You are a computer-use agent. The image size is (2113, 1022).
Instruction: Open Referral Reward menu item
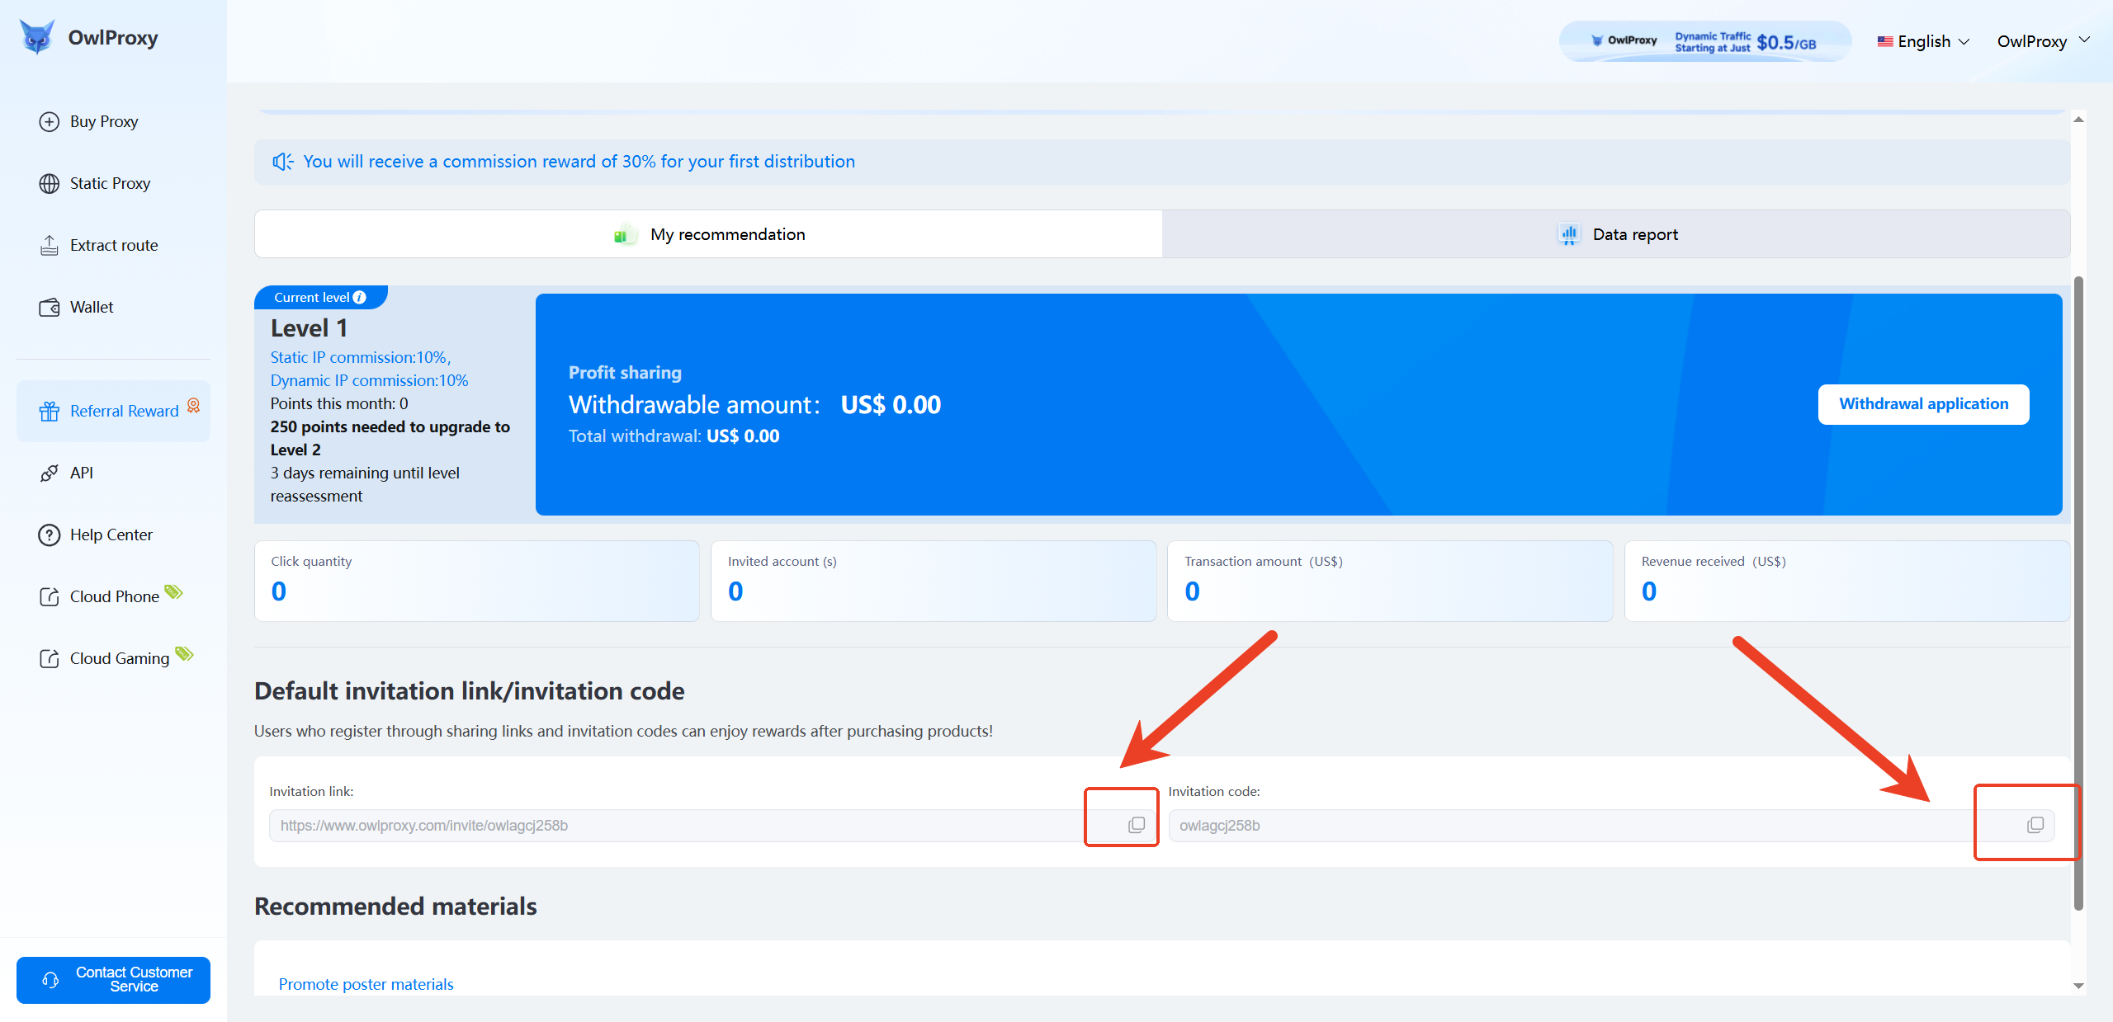(x=113, y=412)
